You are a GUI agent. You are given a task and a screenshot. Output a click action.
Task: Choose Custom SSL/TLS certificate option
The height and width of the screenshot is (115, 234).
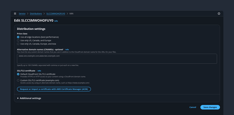coord(18,81)
